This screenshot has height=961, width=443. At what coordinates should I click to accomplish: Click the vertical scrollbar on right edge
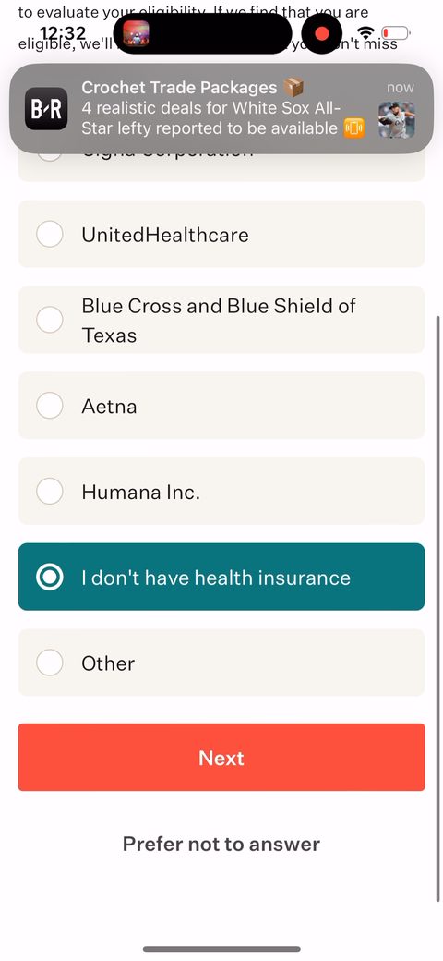[438, 609]
